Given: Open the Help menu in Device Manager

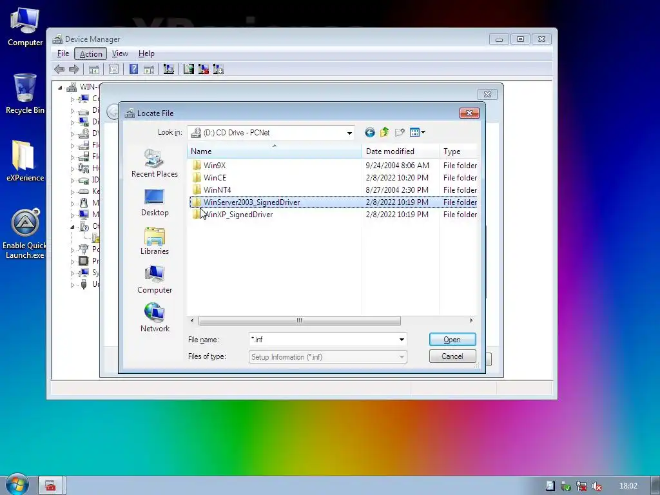Looking at the screenshot, I should click(x=146, y=53).
